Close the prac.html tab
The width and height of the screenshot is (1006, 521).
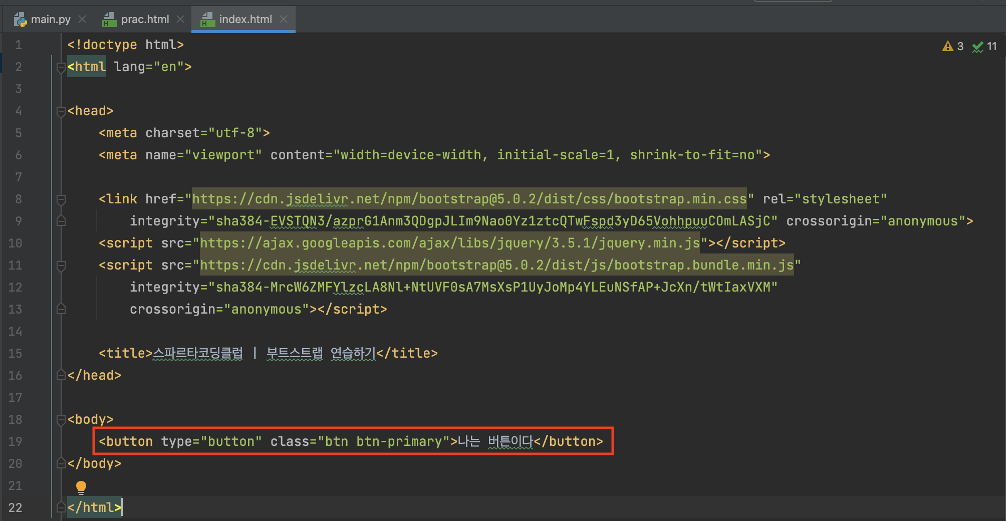(x=180, y=20)
